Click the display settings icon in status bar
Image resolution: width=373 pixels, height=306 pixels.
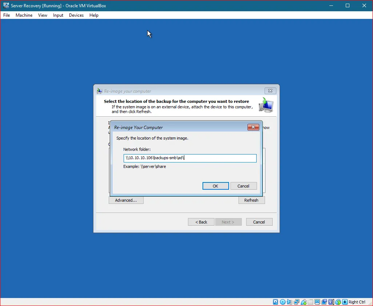pos(317,302)
